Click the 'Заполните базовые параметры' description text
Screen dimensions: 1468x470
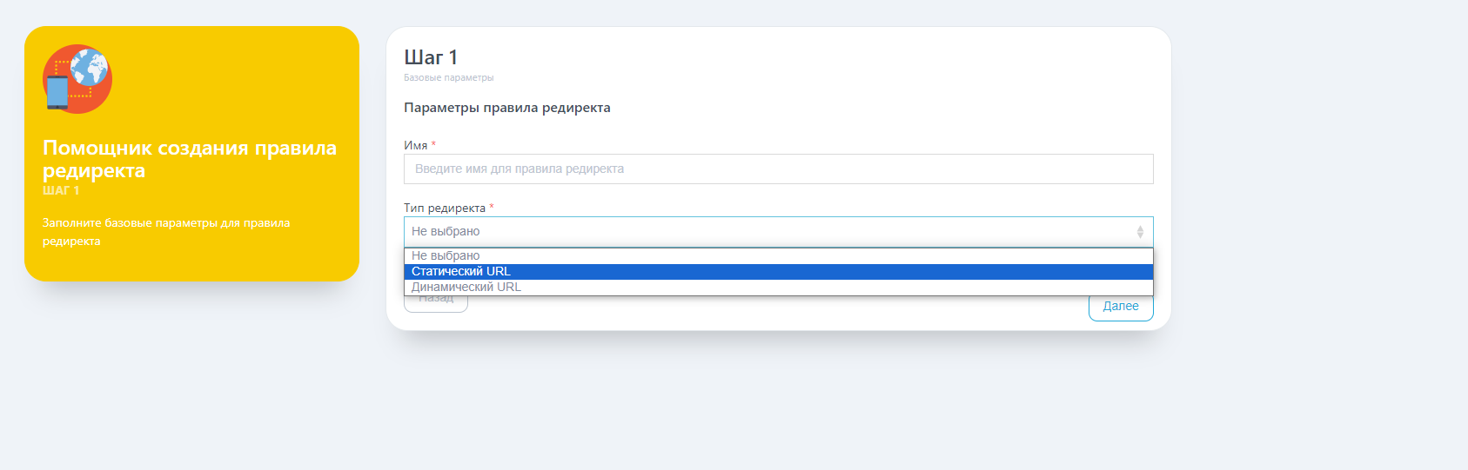point(166,232)
